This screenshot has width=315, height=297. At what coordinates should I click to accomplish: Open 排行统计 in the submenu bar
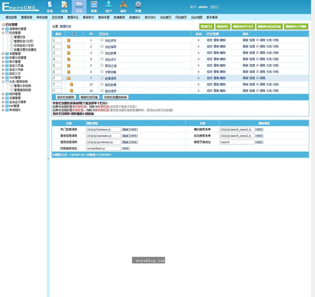(x=150, y=17)
